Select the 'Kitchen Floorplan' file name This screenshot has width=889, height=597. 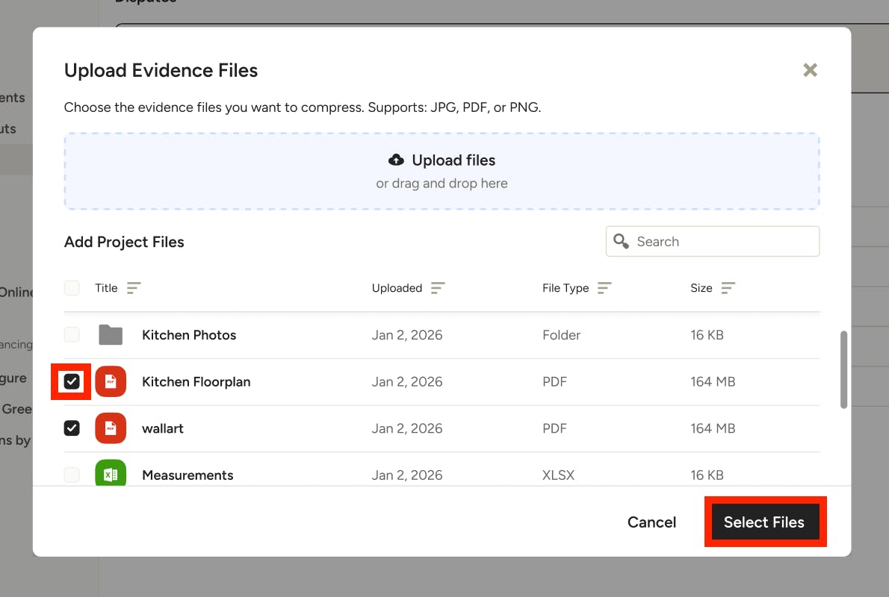point(196,382)
